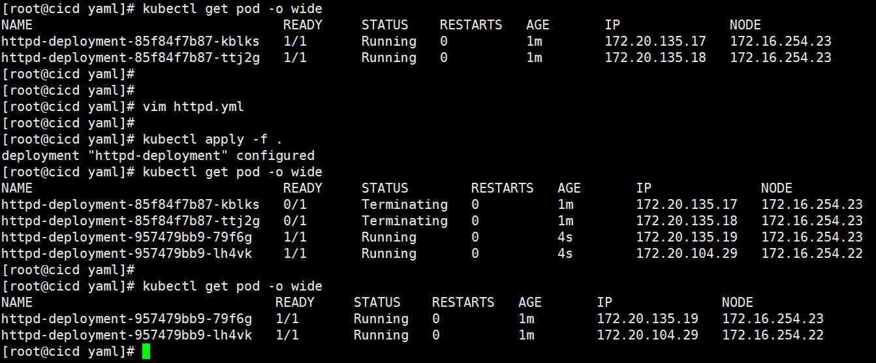
Task: Click pod name httpd-deployment-85f84f7b87-ttj2g with Terminating status
Action: click(x=131, y=221)
